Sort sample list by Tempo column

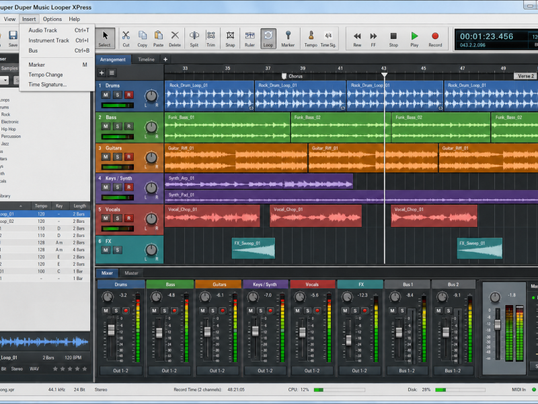[41, 206]
